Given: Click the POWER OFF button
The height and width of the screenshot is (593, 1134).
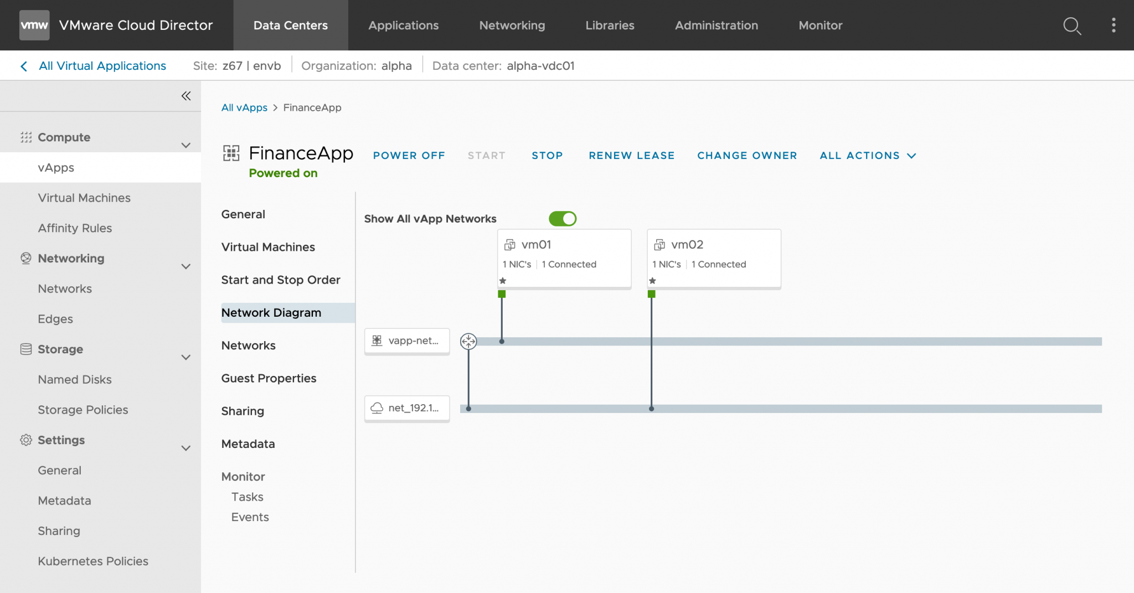Looking at the screenshot, I should pos(409,156).
